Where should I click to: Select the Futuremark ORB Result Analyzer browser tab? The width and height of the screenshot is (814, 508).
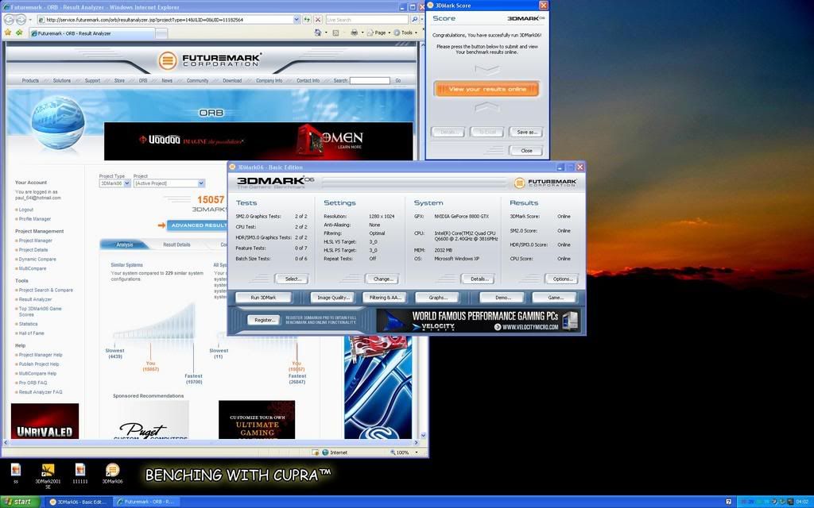tap(91, 33)
